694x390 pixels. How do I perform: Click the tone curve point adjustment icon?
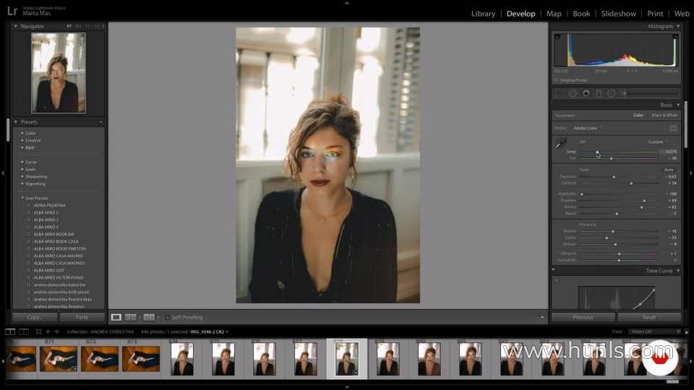557,280
